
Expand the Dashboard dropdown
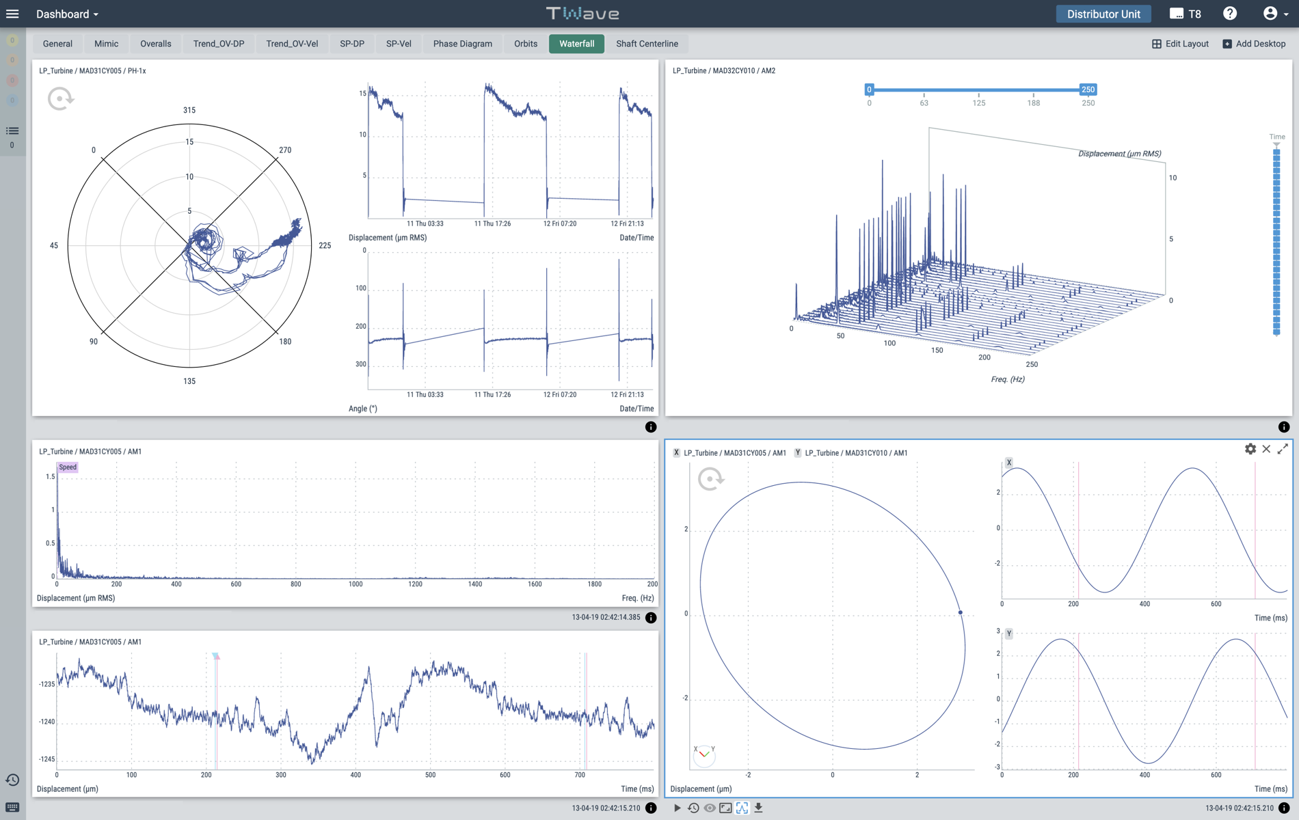pyautogui.click(x=67, y=14)
